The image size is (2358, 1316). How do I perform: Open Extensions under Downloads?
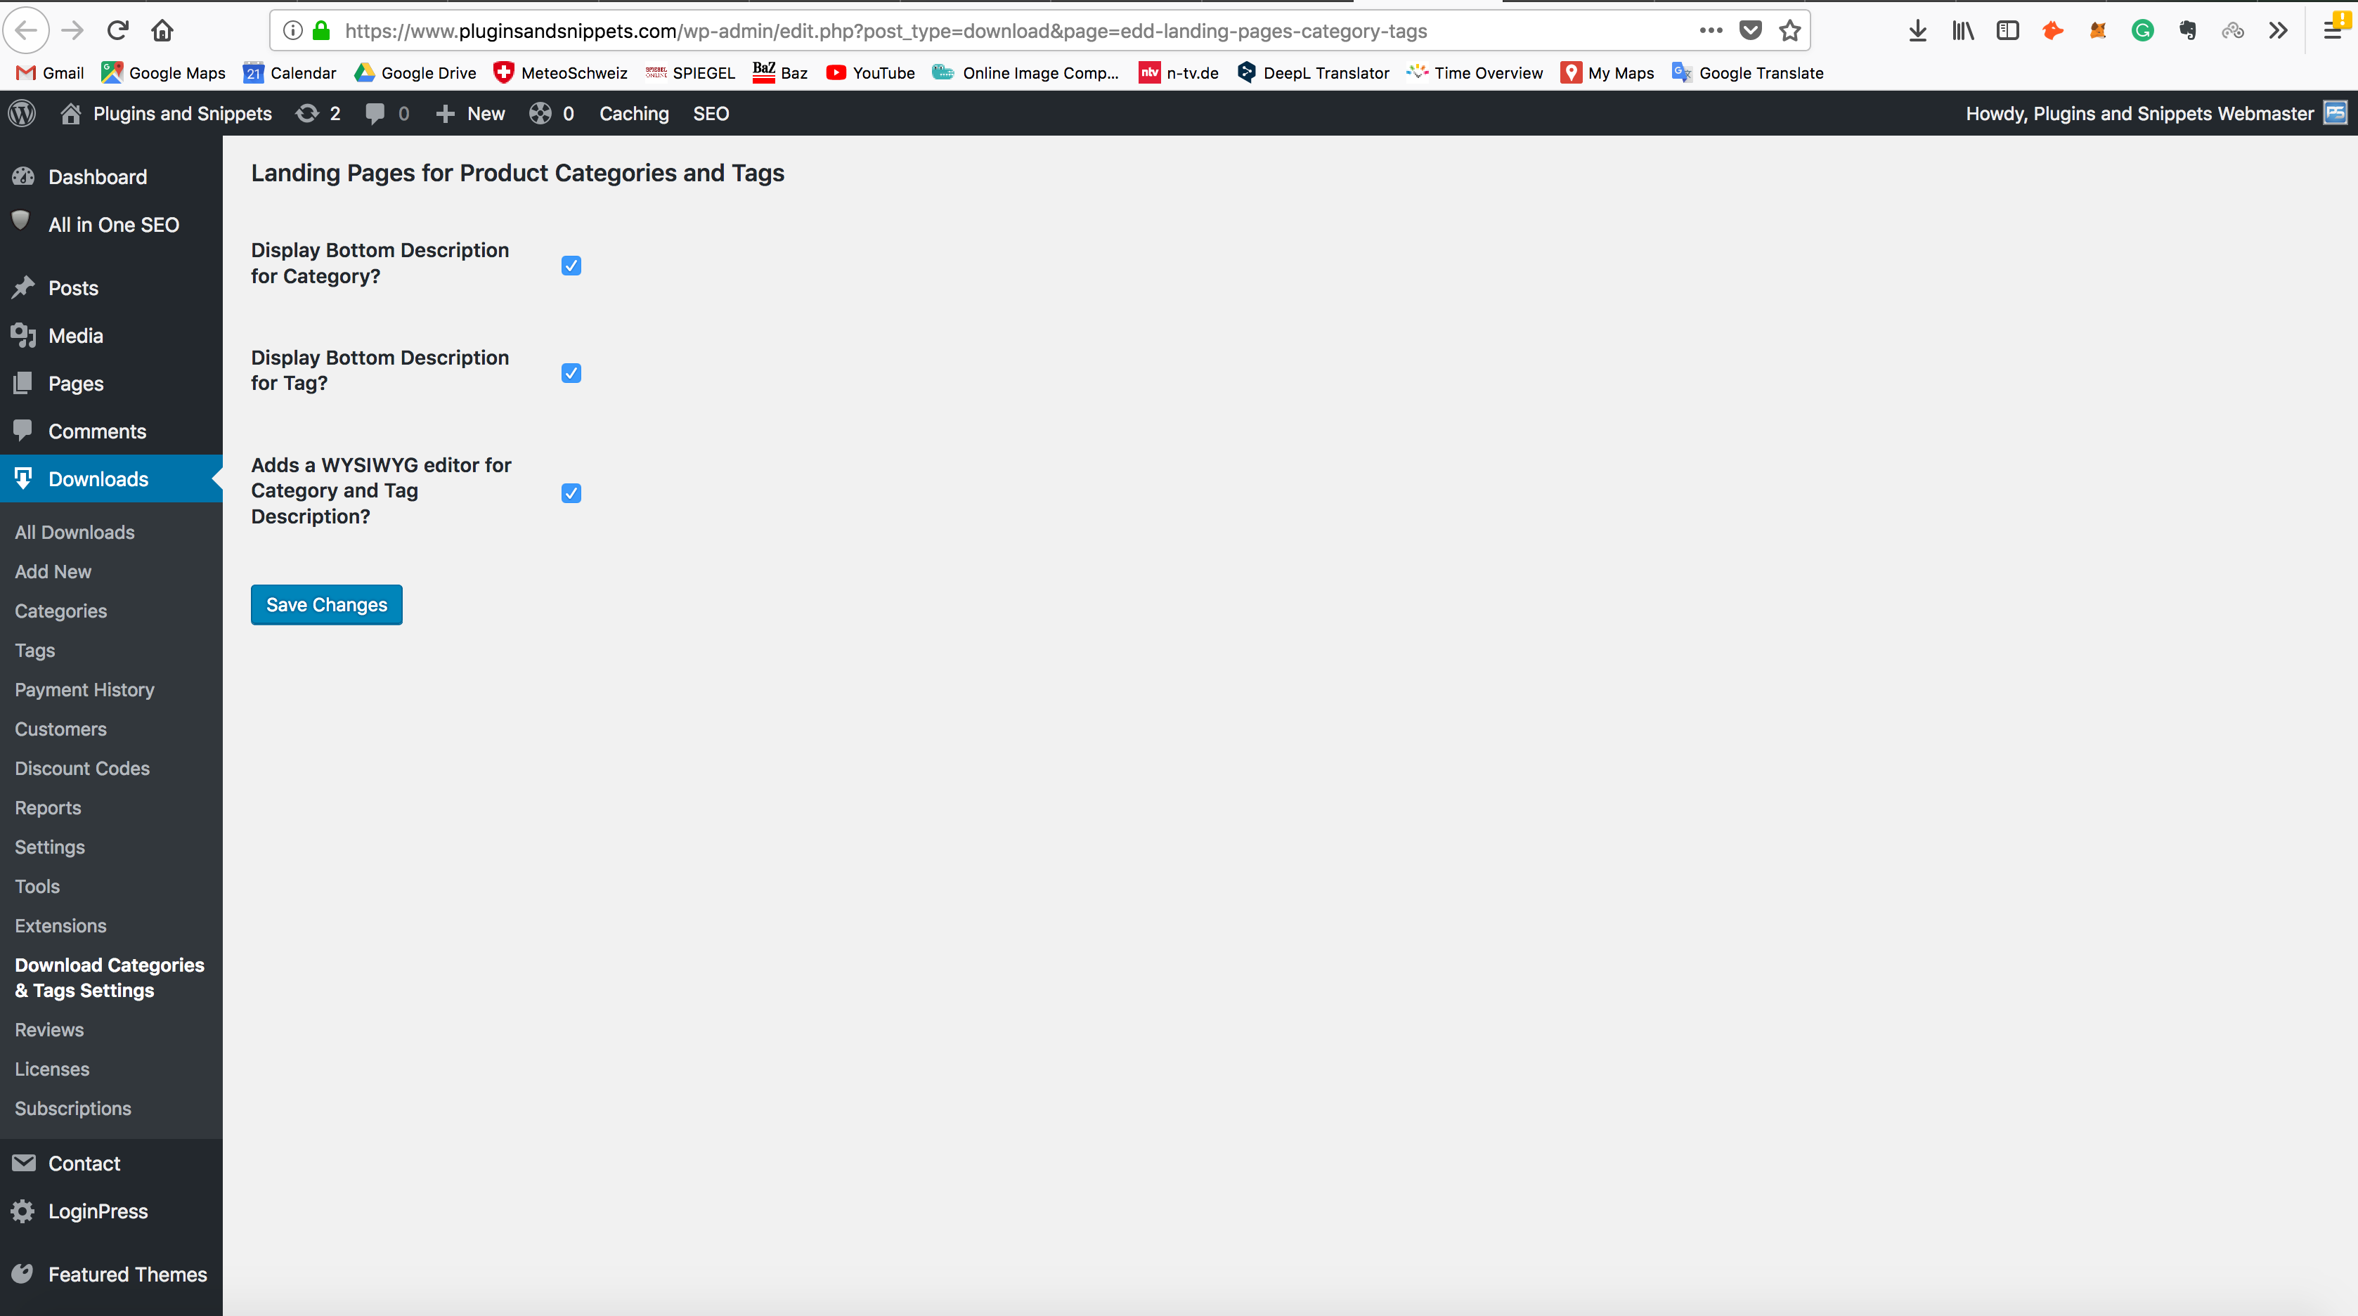[x=60, y=925]
